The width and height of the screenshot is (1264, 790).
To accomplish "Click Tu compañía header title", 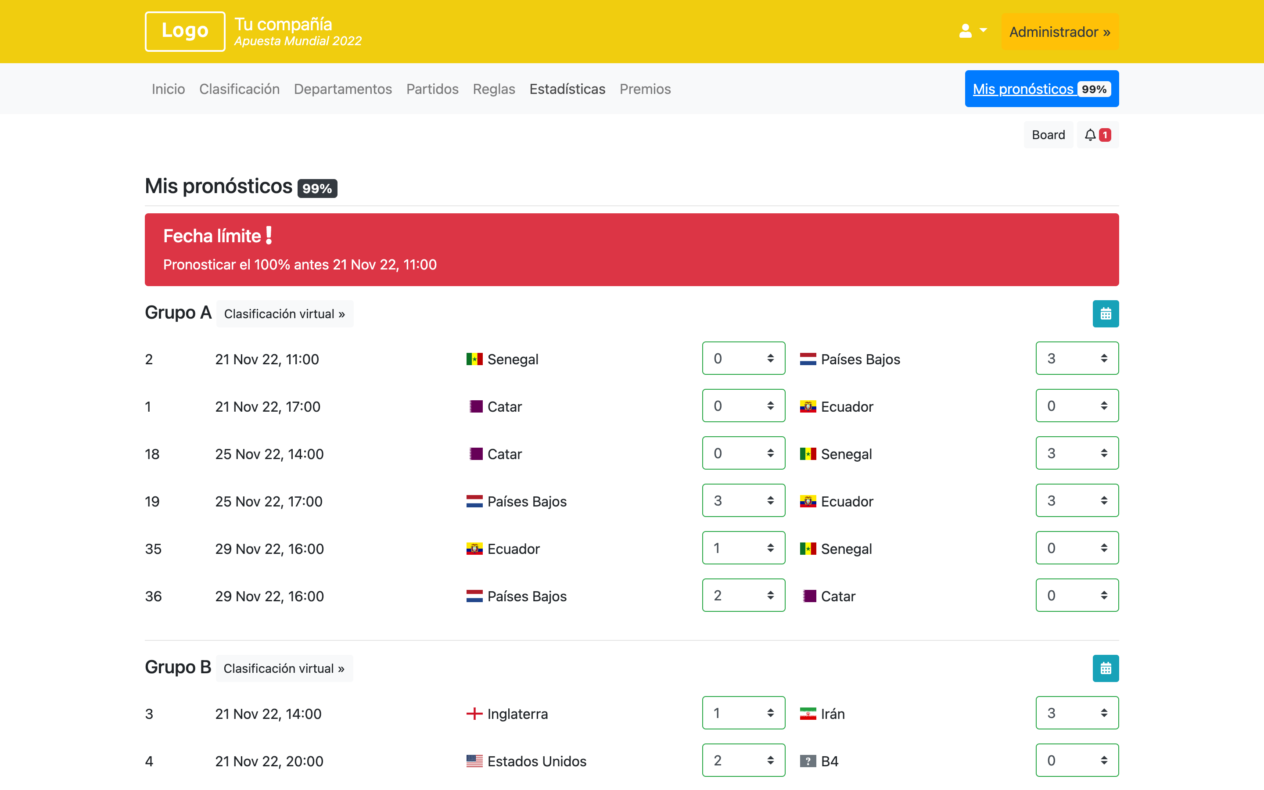I will click(x=283, y=24).
